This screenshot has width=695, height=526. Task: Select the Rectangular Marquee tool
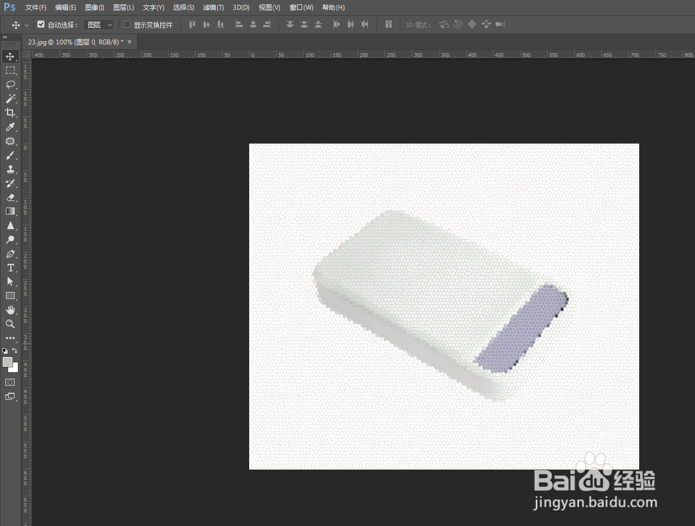(10, 70)
